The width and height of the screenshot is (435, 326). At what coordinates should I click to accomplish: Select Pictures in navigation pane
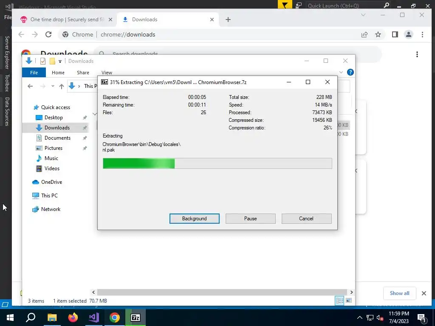pos(53,148)
